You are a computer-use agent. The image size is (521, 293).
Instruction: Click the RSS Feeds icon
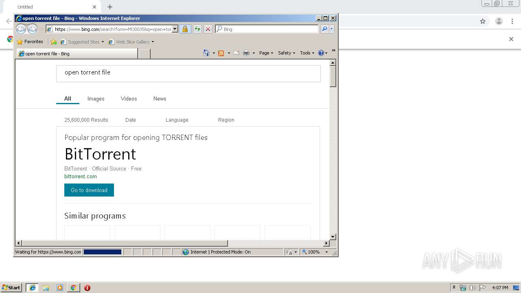[221, 53]
